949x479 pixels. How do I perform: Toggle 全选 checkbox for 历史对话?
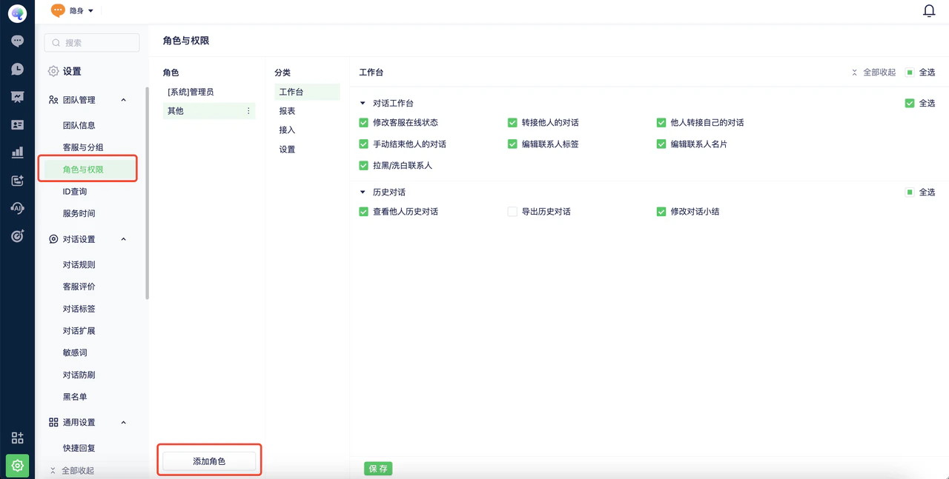click(x=910, y=192)
